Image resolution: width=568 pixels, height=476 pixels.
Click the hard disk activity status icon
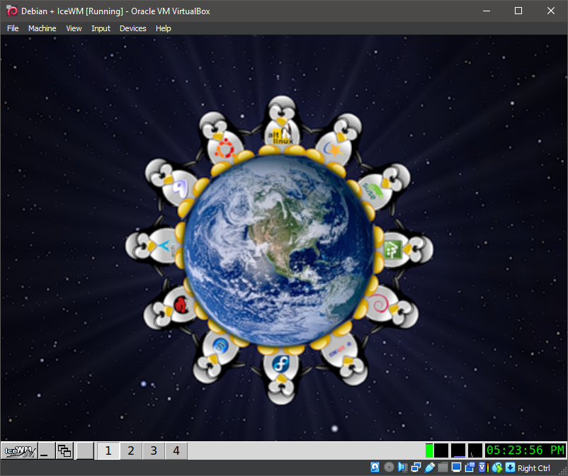(x=375, y=467)
